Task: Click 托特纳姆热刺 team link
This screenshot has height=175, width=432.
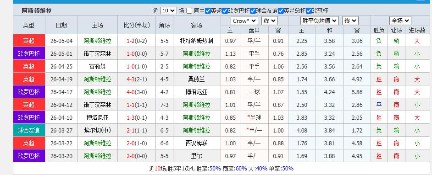Action: coord(196,41)
